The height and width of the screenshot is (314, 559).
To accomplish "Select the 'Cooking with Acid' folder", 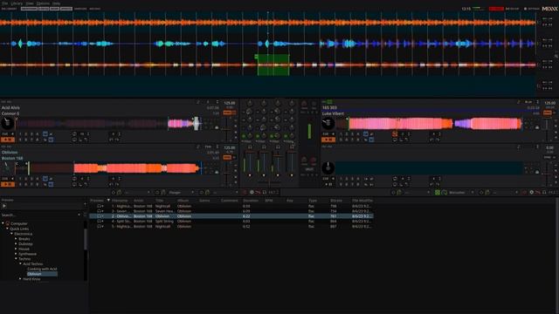I will pyautogui.click(x=42, y=269).
